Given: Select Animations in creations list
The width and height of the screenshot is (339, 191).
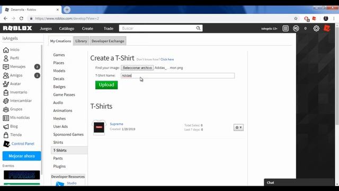Looking at the screenshot, I should (63, 111).
